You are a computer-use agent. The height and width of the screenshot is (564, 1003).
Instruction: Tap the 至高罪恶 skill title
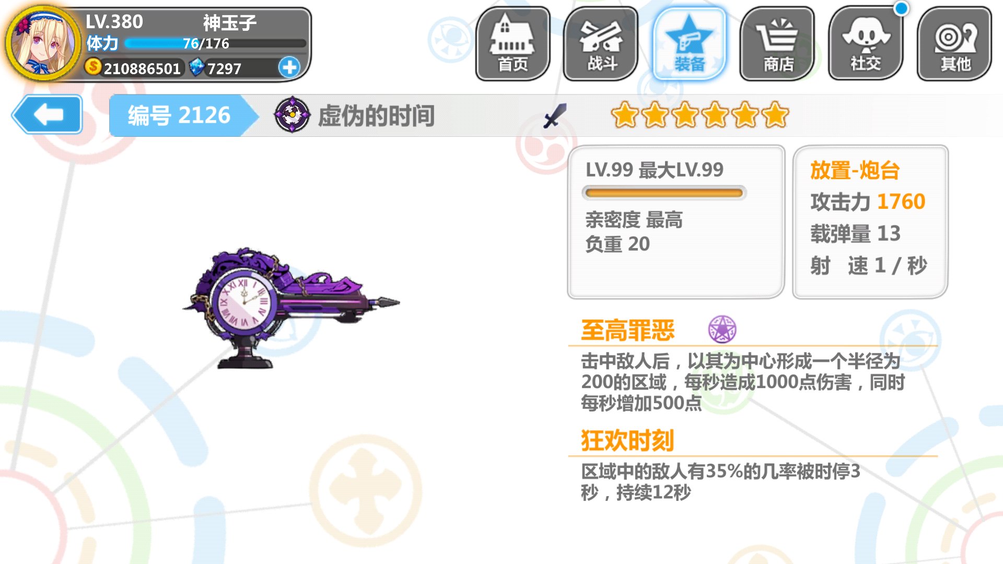[x=628, y=331]
